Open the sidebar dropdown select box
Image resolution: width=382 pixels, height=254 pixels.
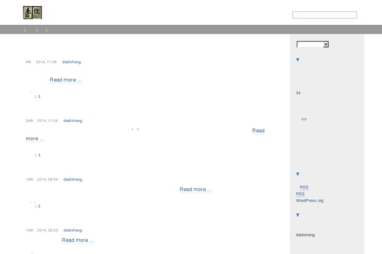313,44
